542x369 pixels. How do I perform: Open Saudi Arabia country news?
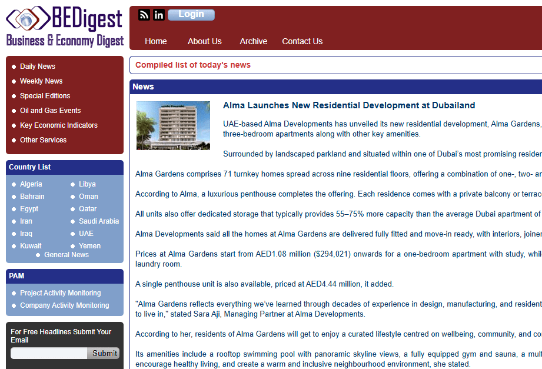99,221
